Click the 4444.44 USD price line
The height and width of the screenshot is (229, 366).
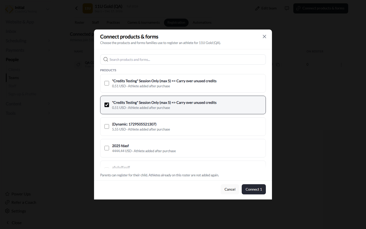coord(144,151)
